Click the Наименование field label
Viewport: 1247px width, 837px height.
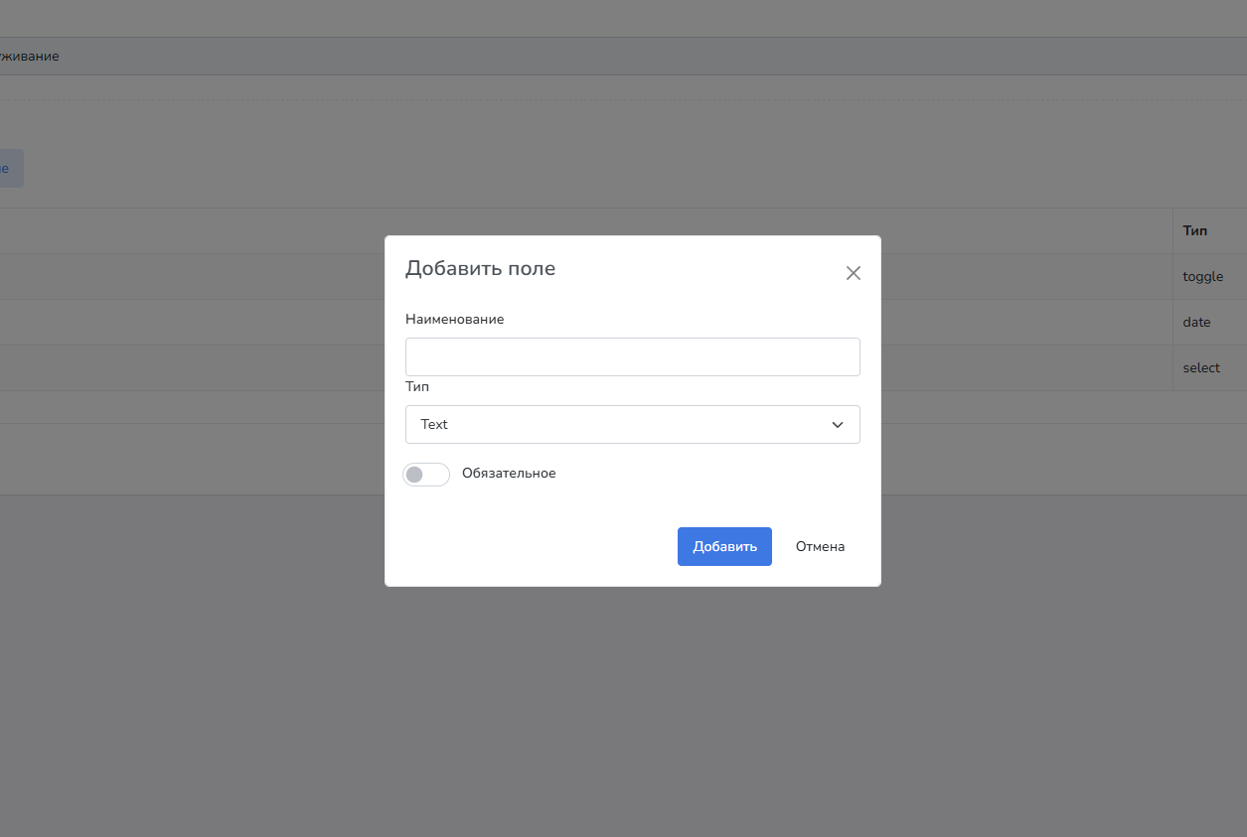pos(454,319)
